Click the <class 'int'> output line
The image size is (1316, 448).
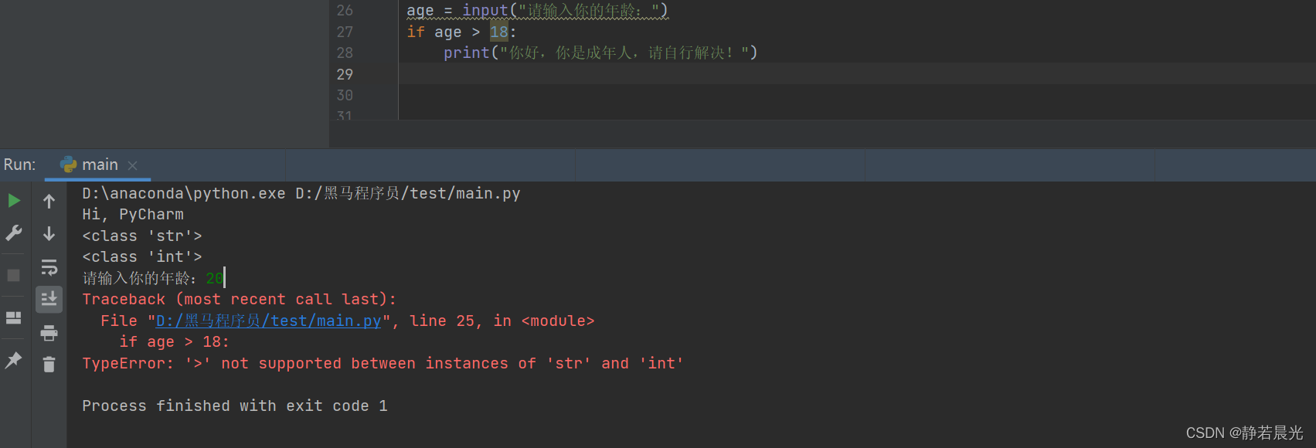click(142, 256)
